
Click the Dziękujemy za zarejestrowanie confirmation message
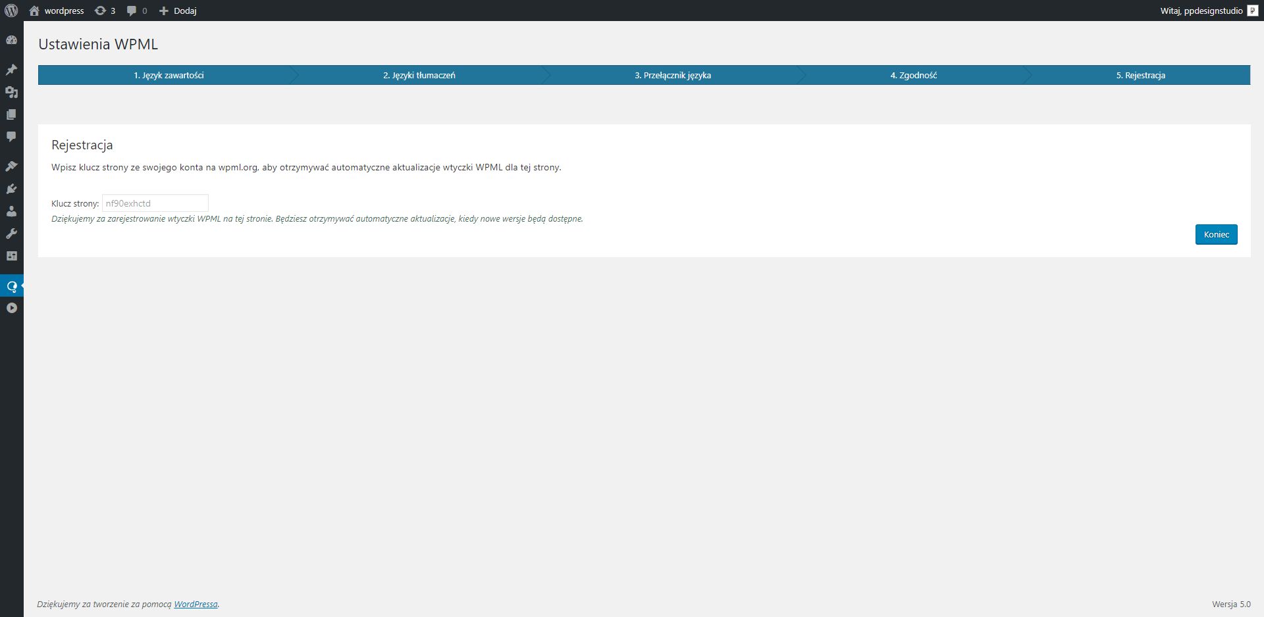click(x=317, y=218)
